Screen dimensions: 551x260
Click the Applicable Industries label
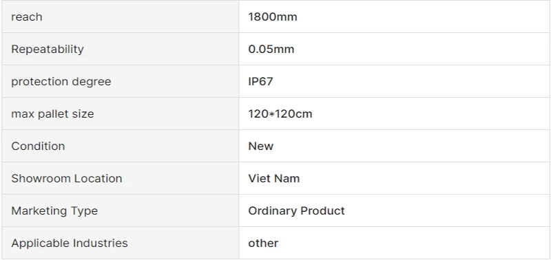[x=70, y=243]
